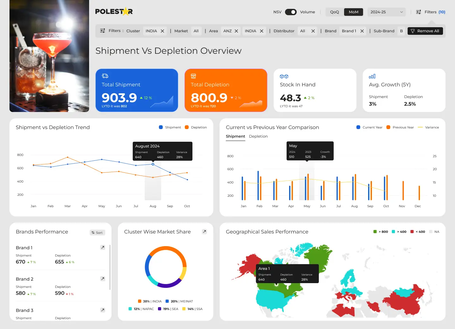
Task: Click the delivery icon on Stock In Hand card
Action: (x=283, y=76)
